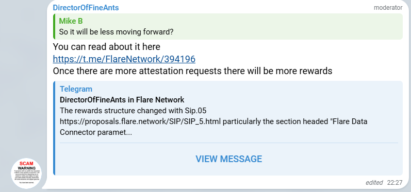411x192 pixels.
Task: Open preview title 'DirectorOfFineAnts in Flare Network'
Action: [x=122, y=100]
